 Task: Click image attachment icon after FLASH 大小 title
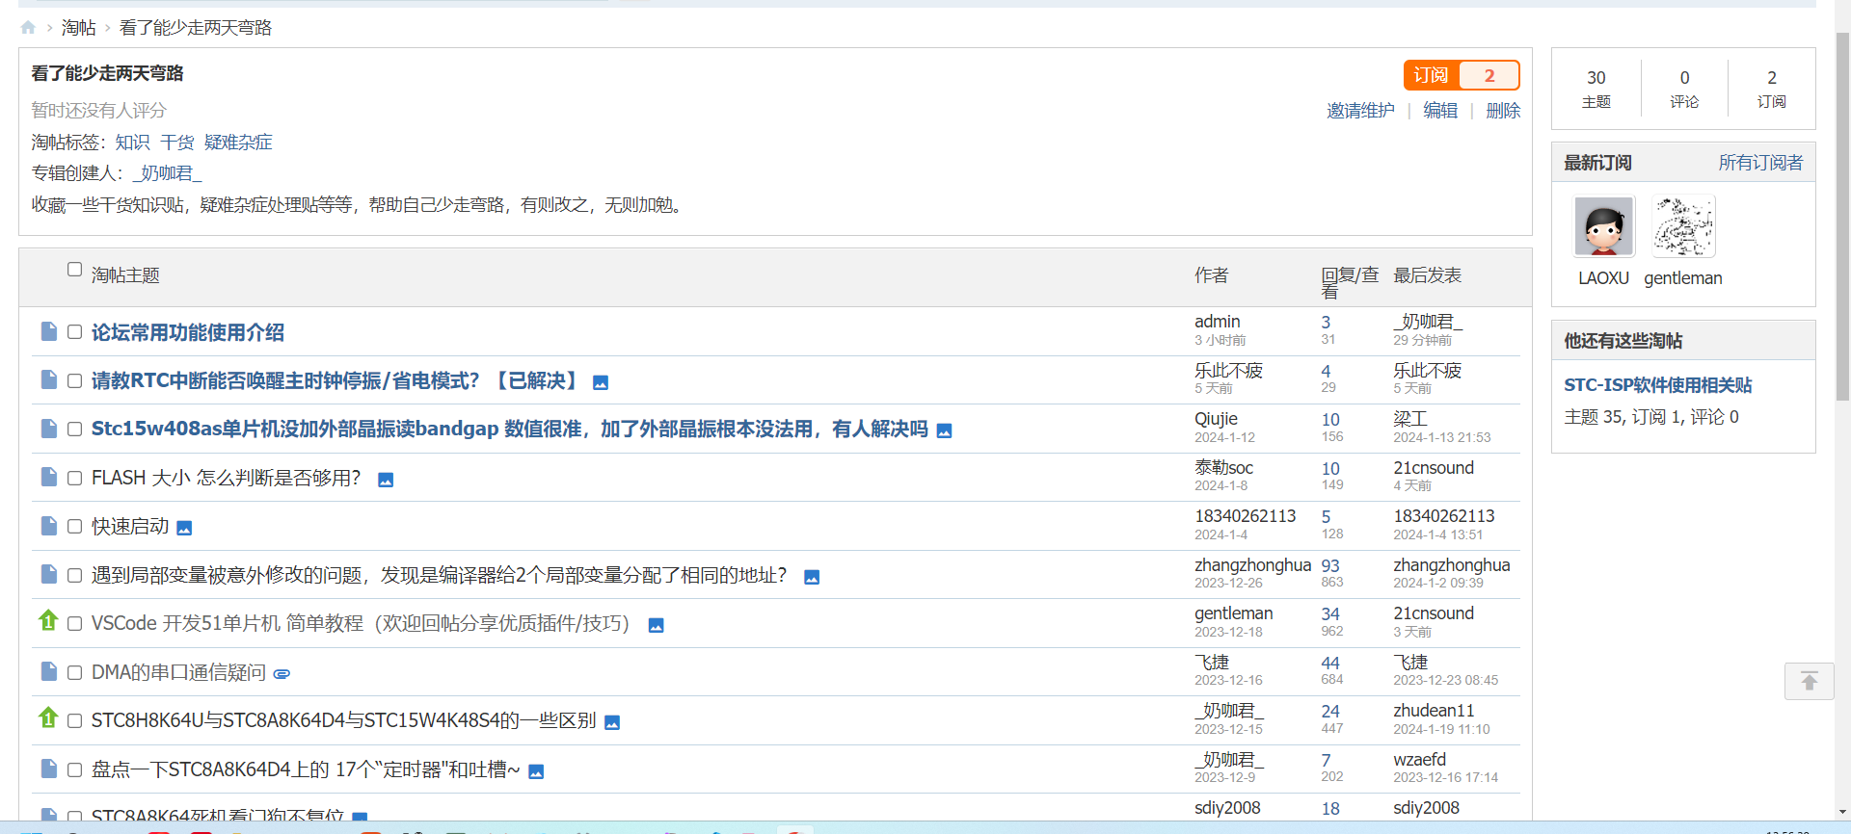click(386, 481)
